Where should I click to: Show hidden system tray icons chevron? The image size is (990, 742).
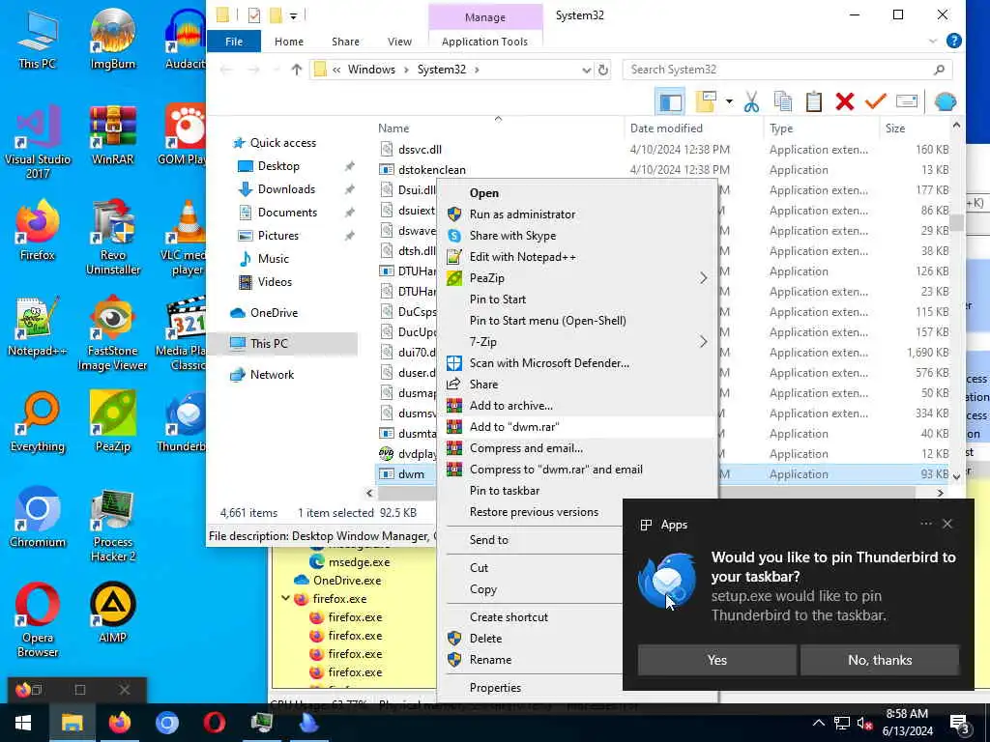coord(818,723)
